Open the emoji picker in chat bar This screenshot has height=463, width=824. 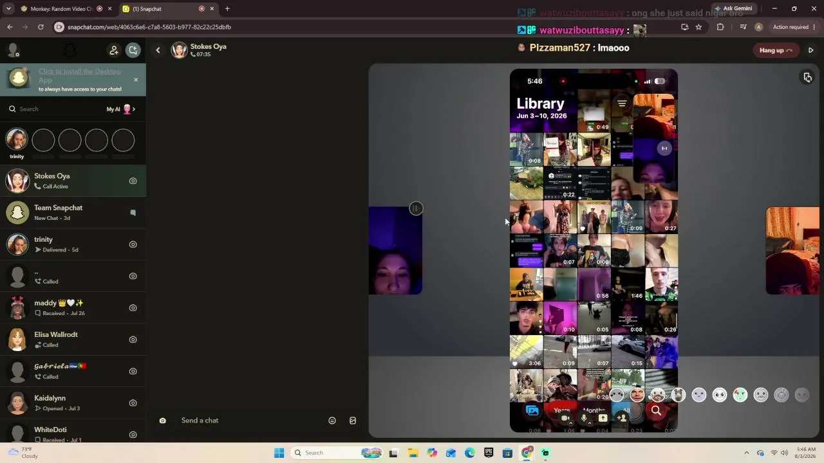click(332, 421)
